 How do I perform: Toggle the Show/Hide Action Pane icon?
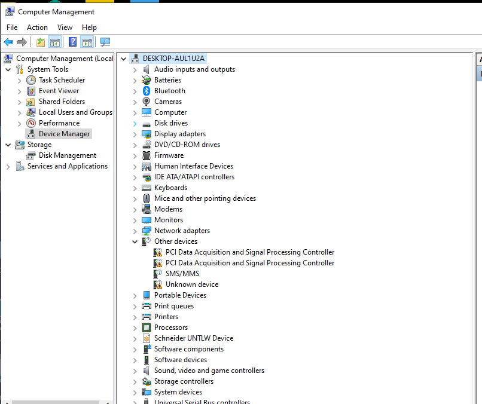(87, 42)
